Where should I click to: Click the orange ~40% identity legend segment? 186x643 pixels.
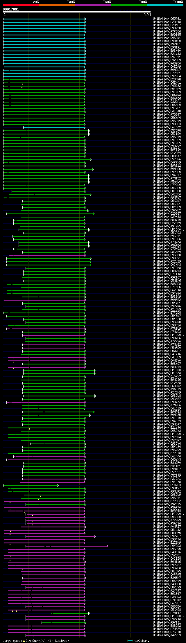[x=57, y=5]
